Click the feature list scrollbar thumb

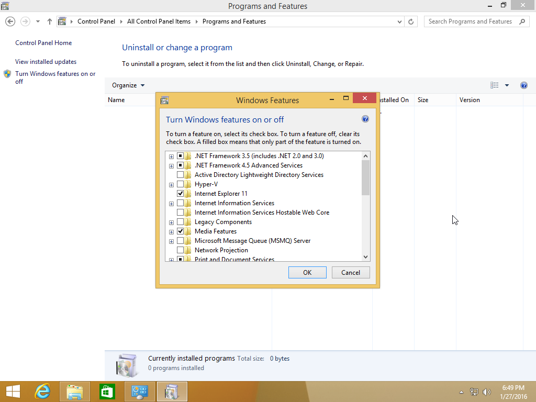tap(365, 177)
